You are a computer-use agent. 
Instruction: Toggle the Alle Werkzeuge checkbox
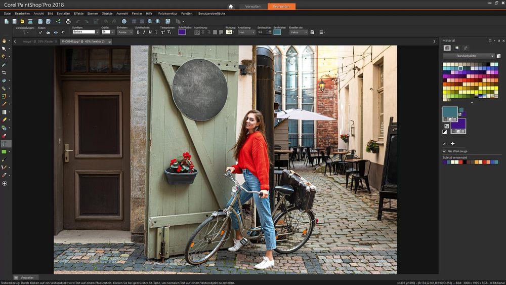point(444,151)
